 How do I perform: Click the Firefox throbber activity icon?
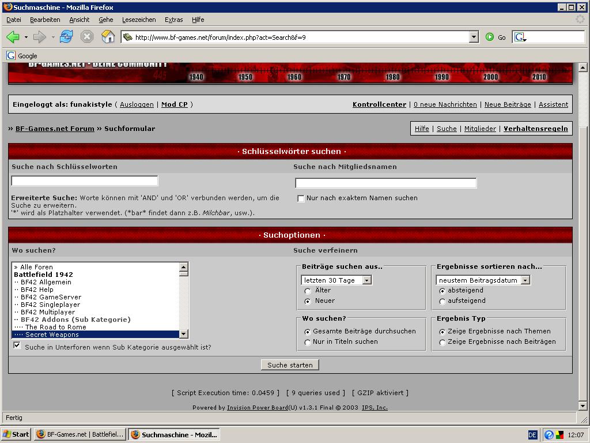(x=580, y=19)
